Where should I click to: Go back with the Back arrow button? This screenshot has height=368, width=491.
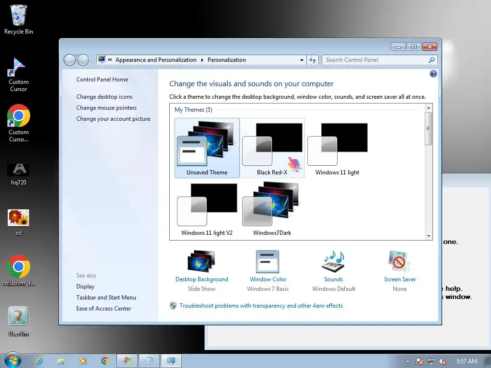coord(70,60)
